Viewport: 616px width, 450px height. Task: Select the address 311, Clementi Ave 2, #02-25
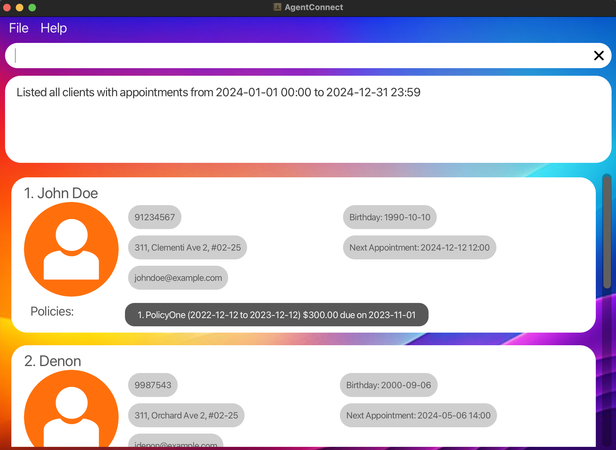(187, 247)
